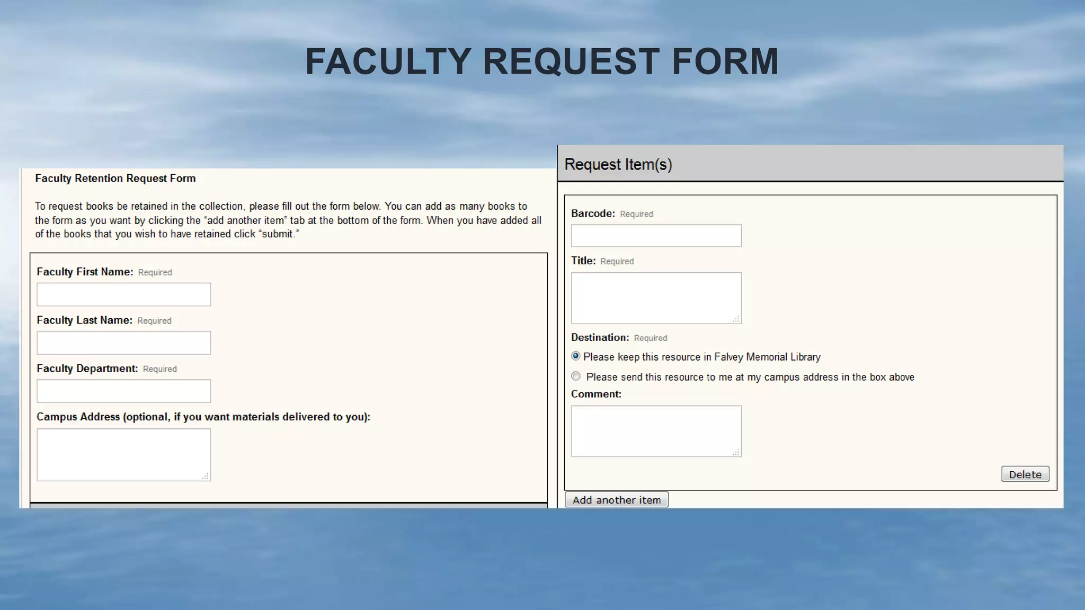This screenshot has width=1085, height=610.
Task: Click the Title text area
Action: [x=656, y=298]
